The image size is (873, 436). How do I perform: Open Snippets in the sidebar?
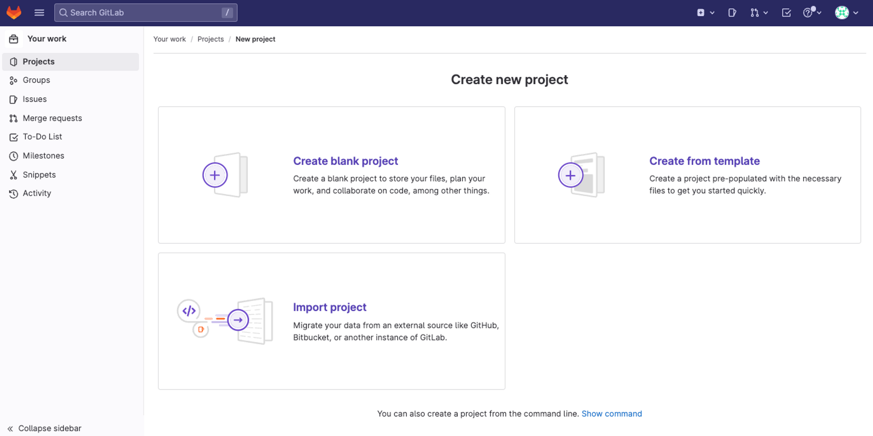(x=71, y=175)
